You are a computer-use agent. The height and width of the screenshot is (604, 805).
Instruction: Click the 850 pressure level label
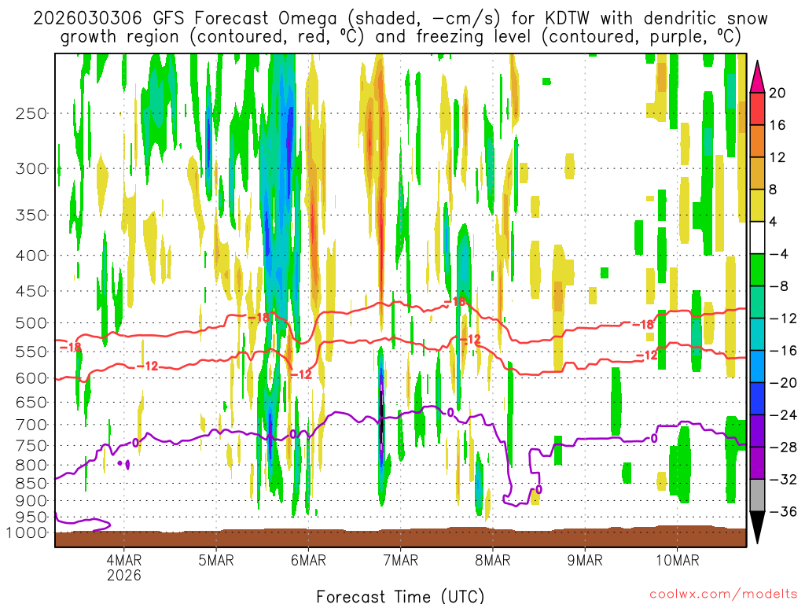pos(31,484)
